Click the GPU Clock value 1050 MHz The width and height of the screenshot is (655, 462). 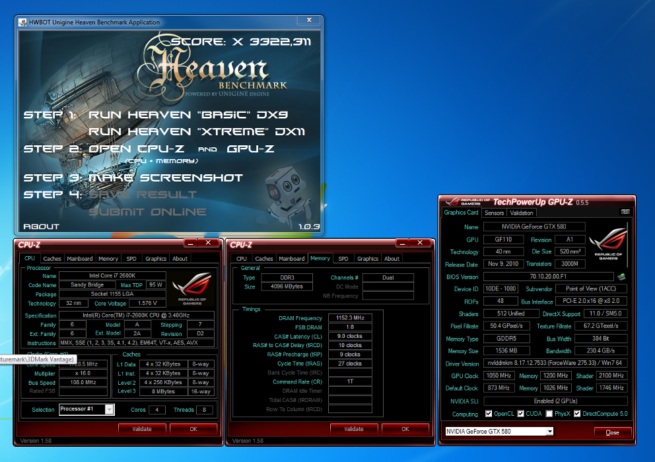click(x=499, y=376)
